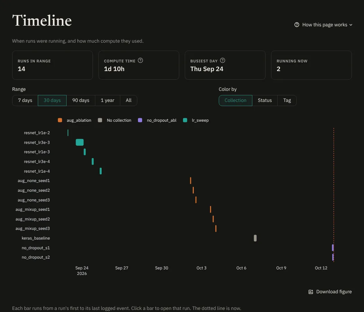The width and height of the screenshot is (364, 312).
Task: Click the Running Now value 2
Action: click(x=278, y=69)
